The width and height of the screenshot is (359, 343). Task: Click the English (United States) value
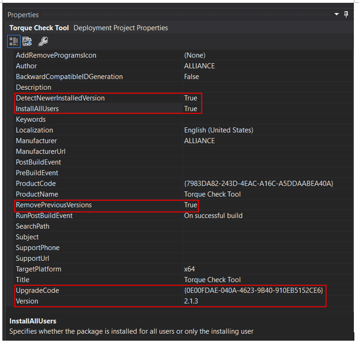pos(219,130)
